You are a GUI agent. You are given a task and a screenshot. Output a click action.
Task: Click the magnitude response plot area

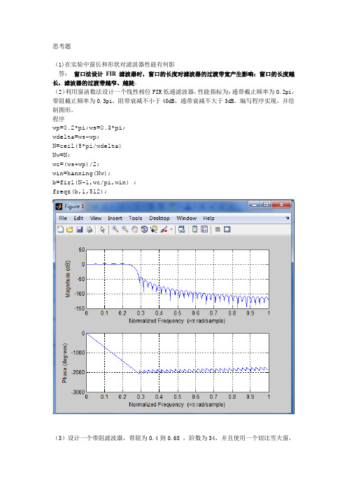(178, 279)
